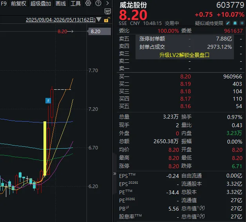Click the 买一 price 8.20
This screenshot has height=222, width=246.
[185, 76]
